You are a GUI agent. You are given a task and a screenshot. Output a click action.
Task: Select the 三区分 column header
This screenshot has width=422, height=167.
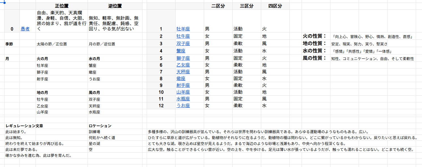[x=247, y=6]
